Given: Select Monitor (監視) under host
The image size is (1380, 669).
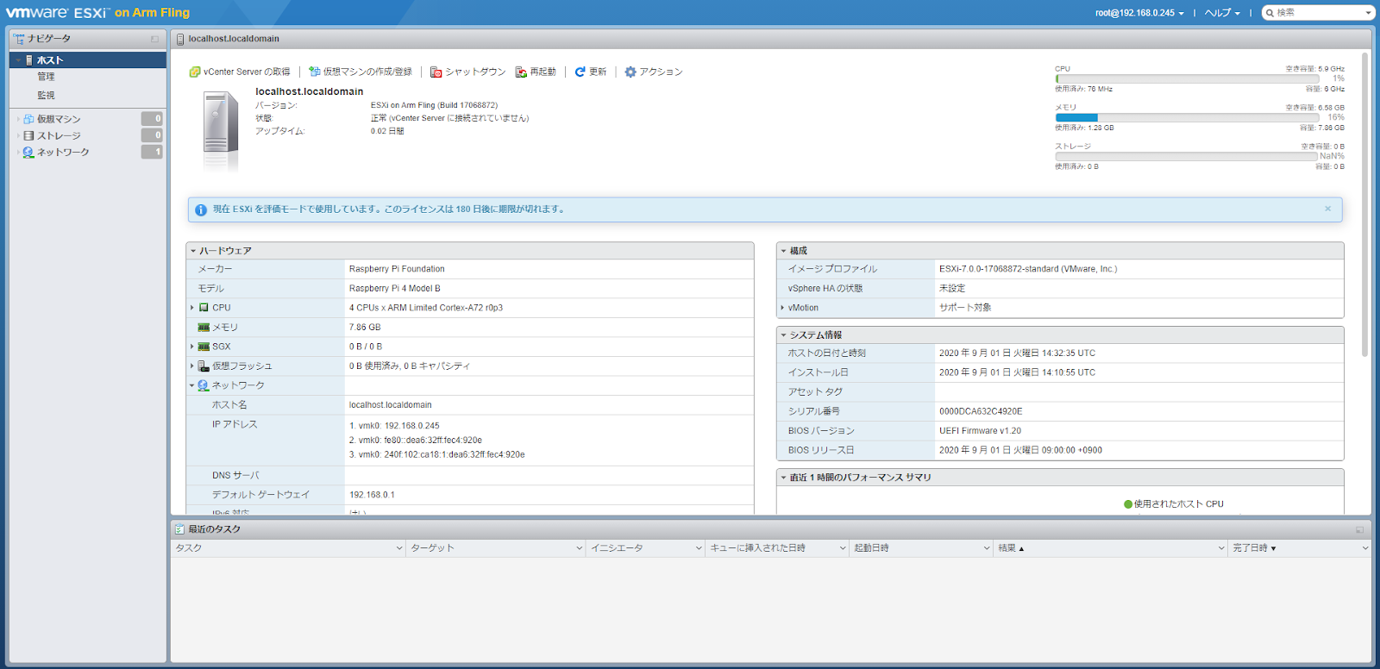Looking at the screenshot, I should click(46, 96).
